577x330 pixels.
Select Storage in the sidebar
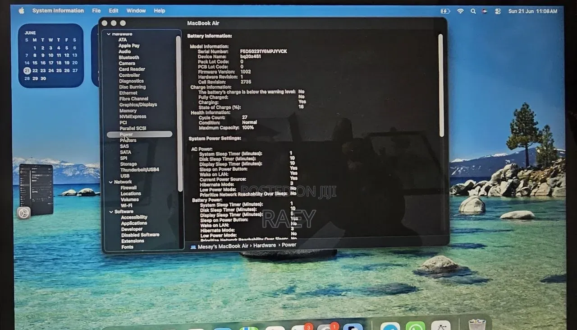click(x=128, y=164)
